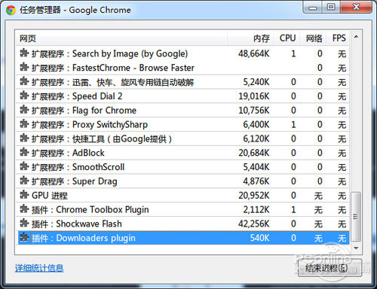This screenshot has width=377, height=289.
Task: Click the 20,952K memory value
Action: coord(254,196)
